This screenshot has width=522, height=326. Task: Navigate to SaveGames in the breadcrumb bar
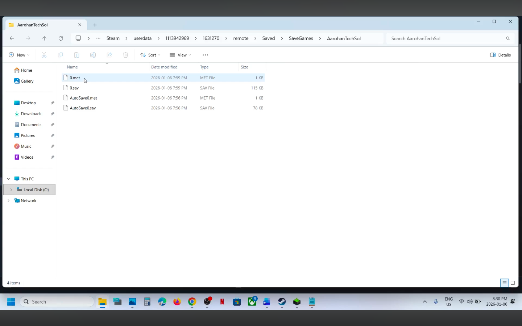click(301, 38)
